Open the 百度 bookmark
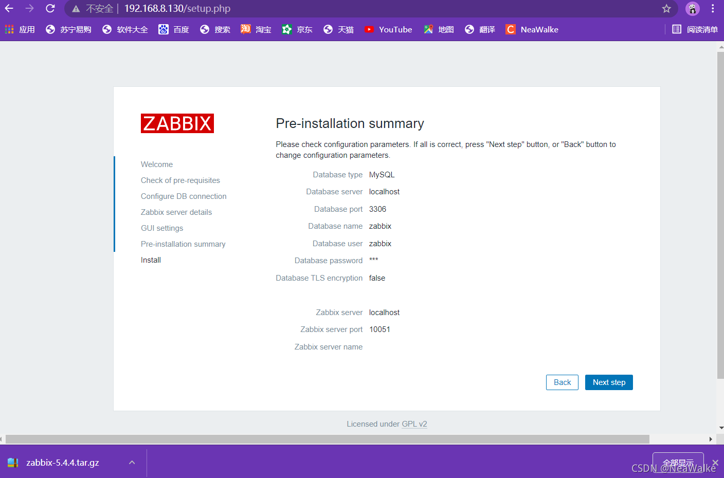The height and width of the screenshot is (478, 724). (x=174, y=29)
